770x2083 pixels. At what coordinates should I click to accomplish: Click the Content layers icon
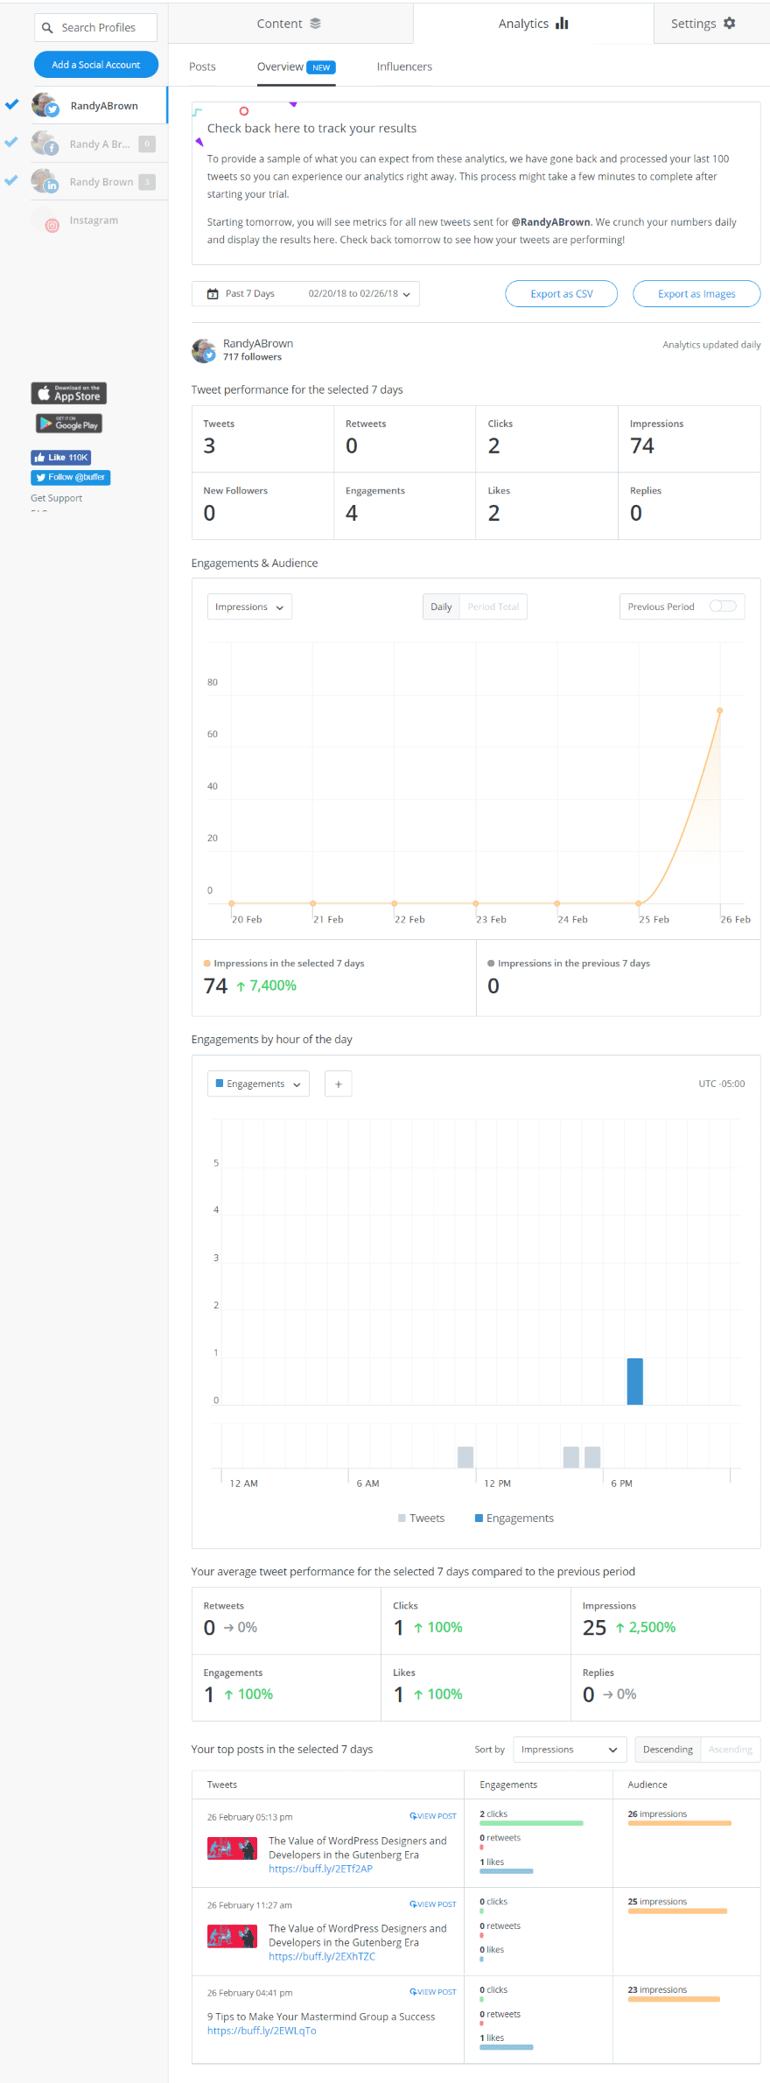point(315,24)
